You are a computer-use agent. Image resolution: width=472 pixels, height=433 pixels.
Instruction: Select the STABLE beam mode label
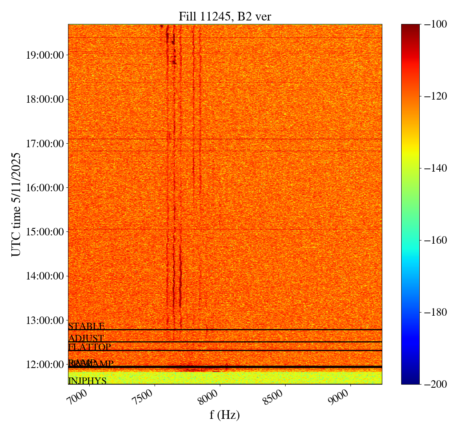click(87, 326)
